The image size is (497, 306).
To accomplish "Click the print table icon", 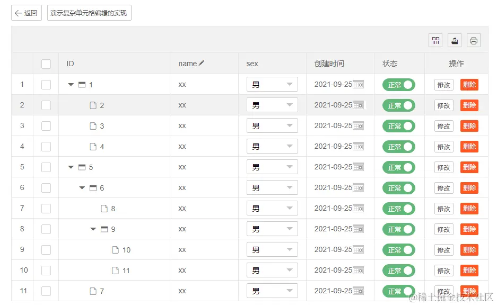I will (474, 40).
